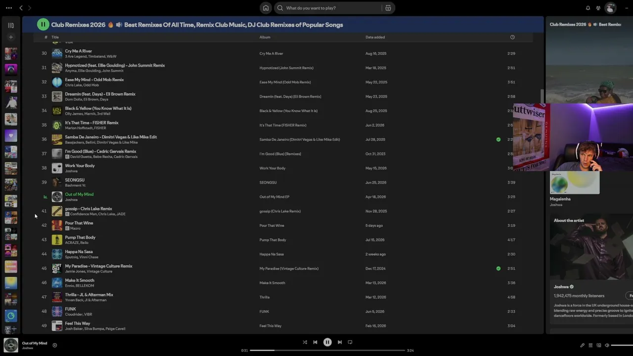Open the lyrics view icon
This screenshot has height=356, width=633.
coord(583,345)
